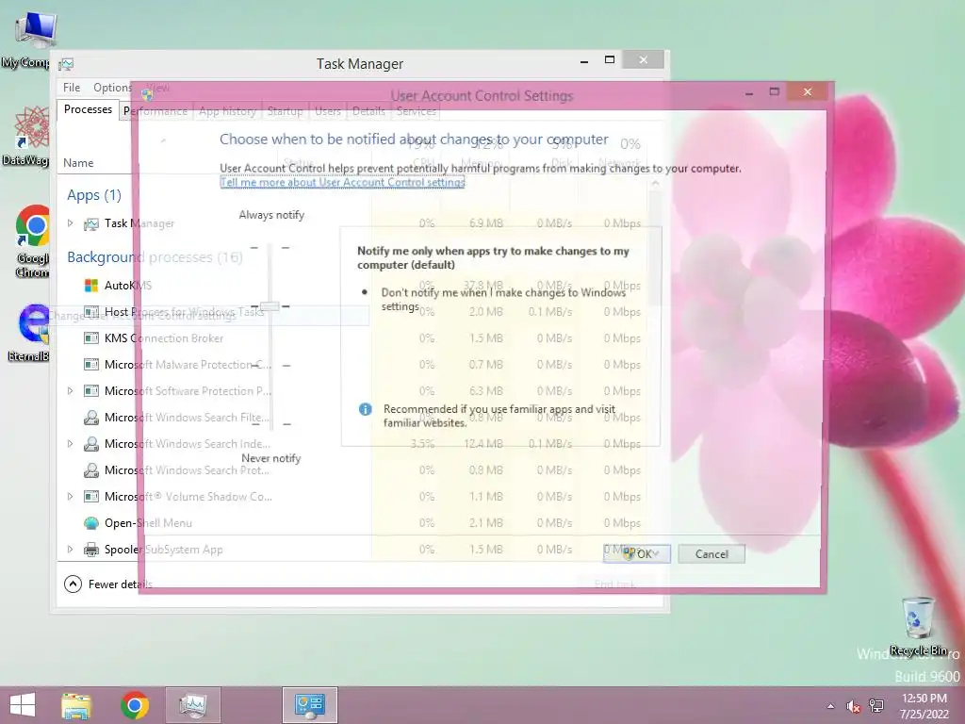The width and height of the screenshot is (965, 724).
Task: Switch to the Performance tab
Action: [155, 111]
